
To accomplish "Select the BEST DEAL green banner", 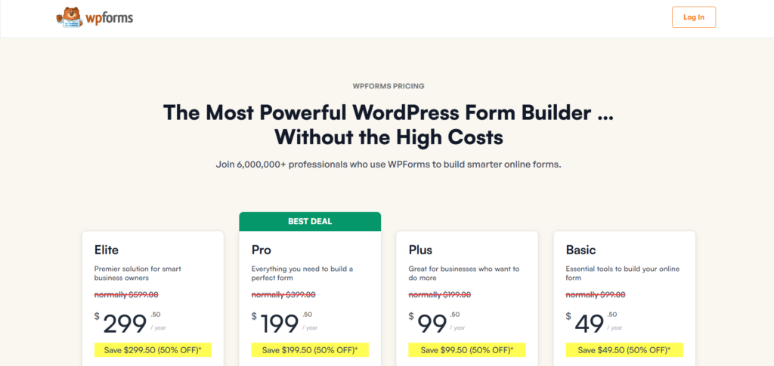I will coord(310,222).
